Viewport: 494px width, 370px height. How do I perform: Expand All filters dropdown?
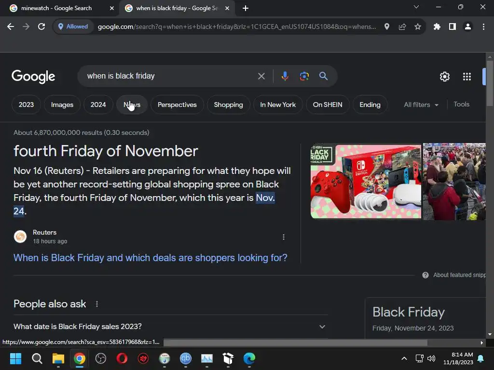click(421, 105)
